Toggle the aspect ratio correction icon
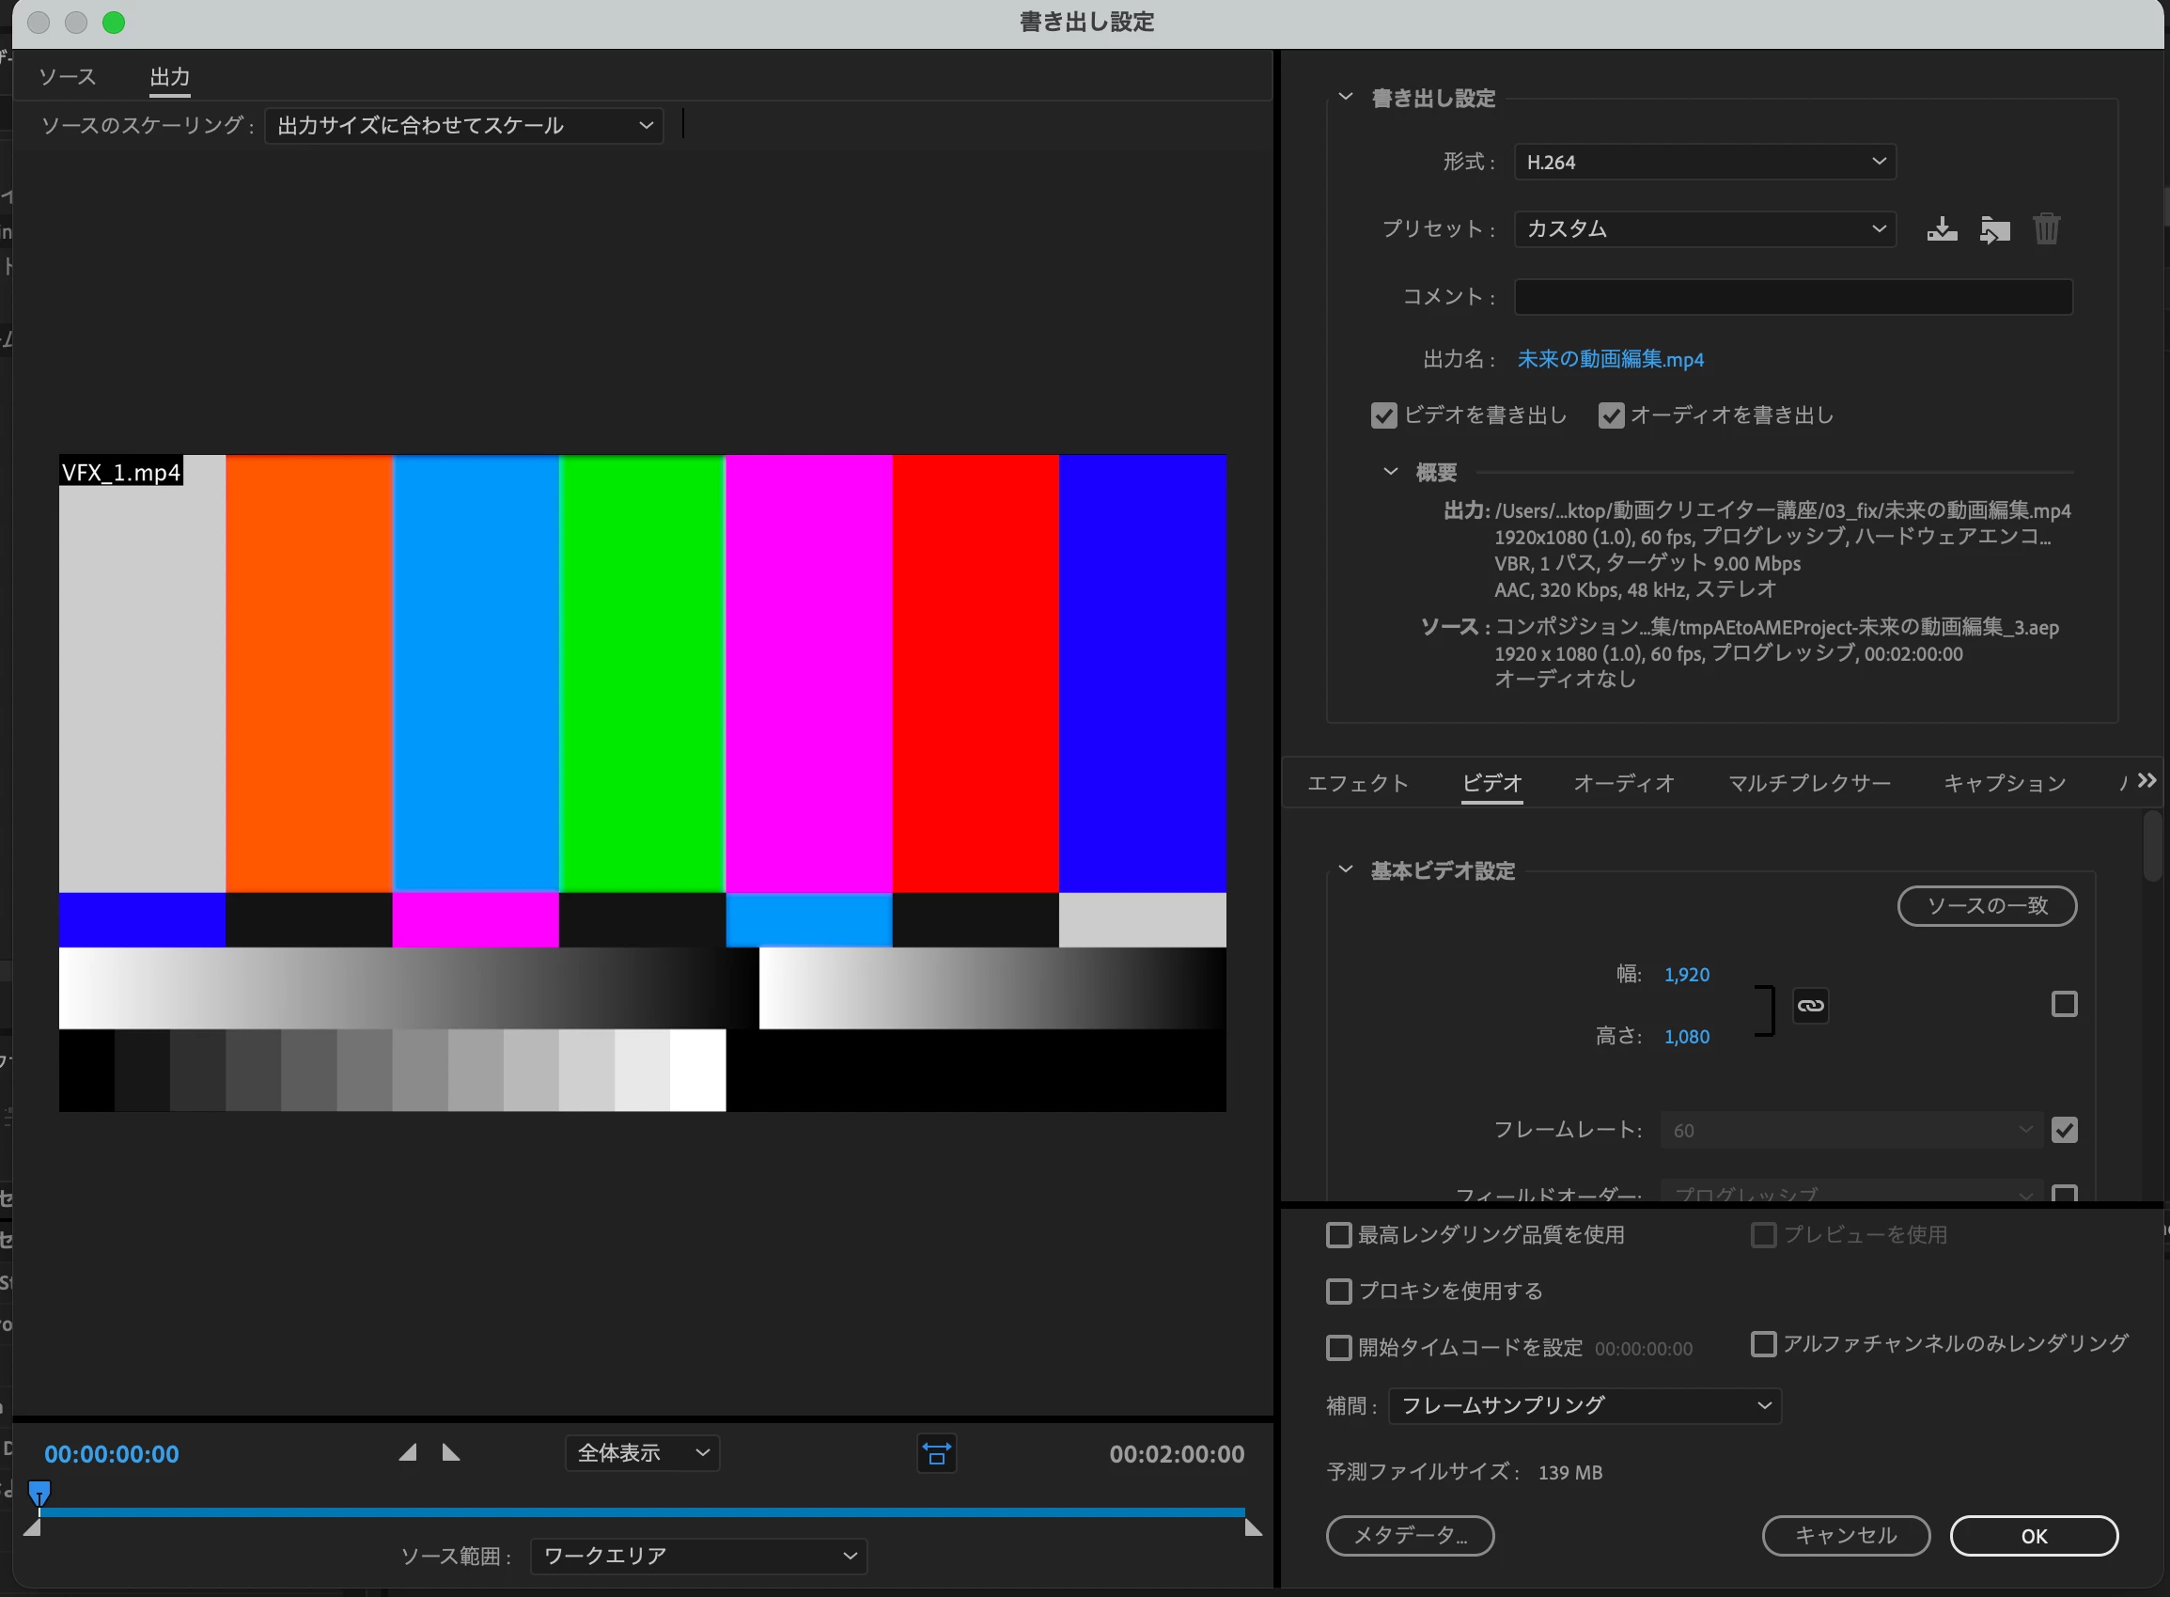The height and width of the screenshot is (1597, 2170). click(x=937, y=1453)
